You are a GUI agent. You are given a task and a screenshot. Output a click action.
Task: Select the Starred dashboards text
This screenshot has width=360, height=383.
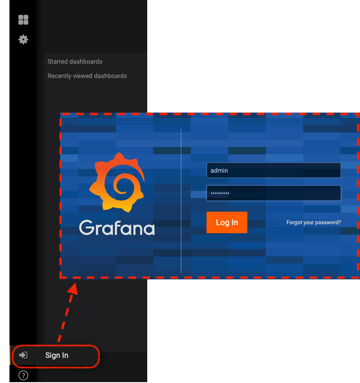(75, 61)
